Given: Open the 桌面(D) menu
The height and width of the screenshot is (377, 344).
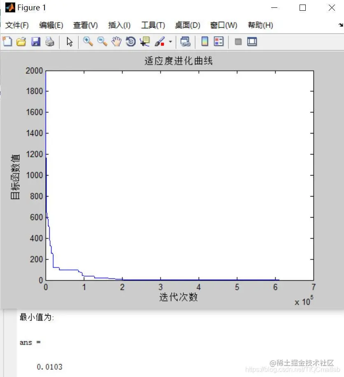Looking at the screenshot, I should pyautogui.click(x=188, y=25).
